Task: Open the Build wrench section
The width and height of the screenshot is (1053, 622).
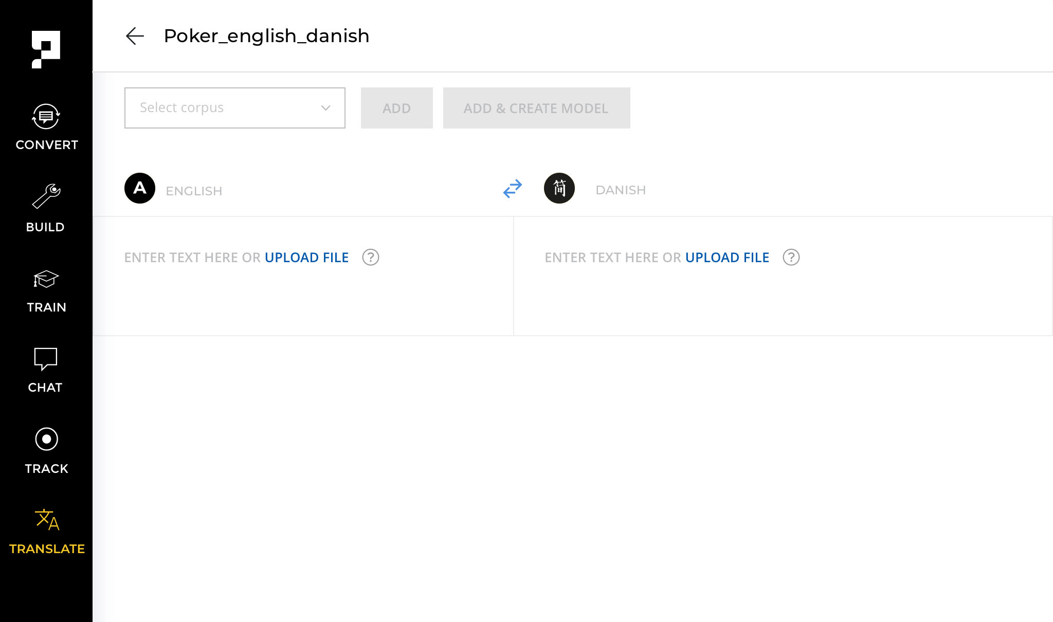Action: [x=46, y=208]
